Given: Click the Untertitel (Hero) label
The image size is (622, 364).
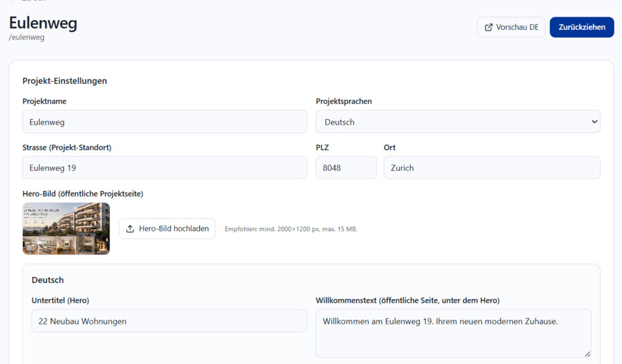Looking at the screenshot, I should (60, 300).
